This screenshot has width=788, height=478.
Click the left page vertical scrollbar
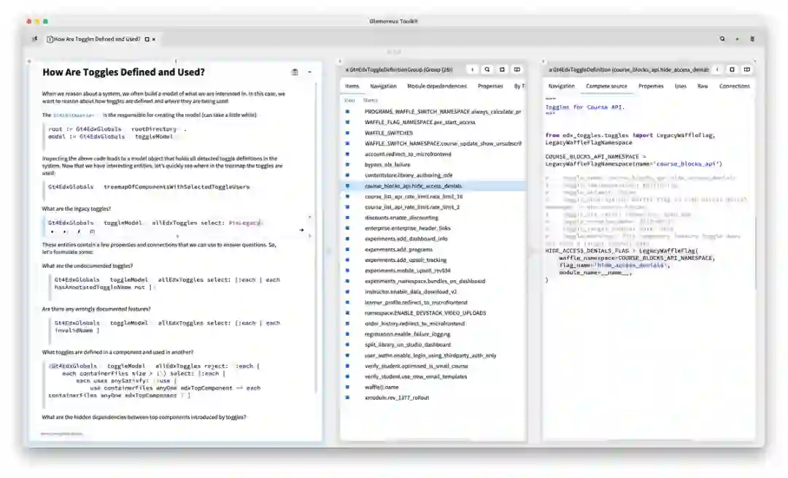(x=316, y=236)
